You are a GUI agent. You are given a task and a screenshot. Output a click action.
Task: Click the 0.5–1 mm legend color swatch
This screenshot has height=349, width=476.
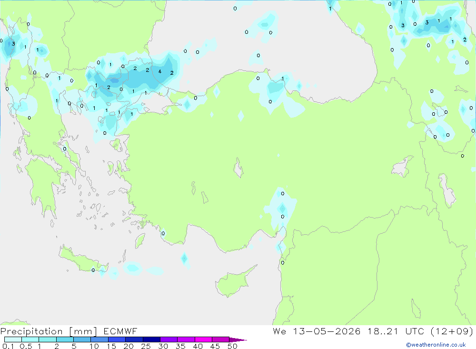coord(30,339)
